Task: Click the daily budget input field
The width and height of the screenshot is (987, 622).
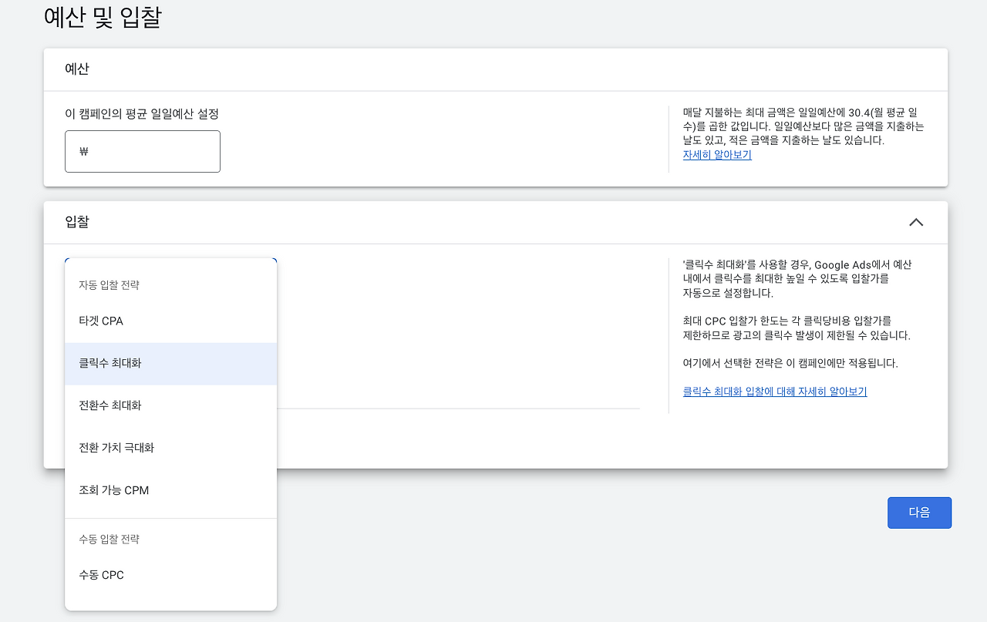Action: click(143, 151)
